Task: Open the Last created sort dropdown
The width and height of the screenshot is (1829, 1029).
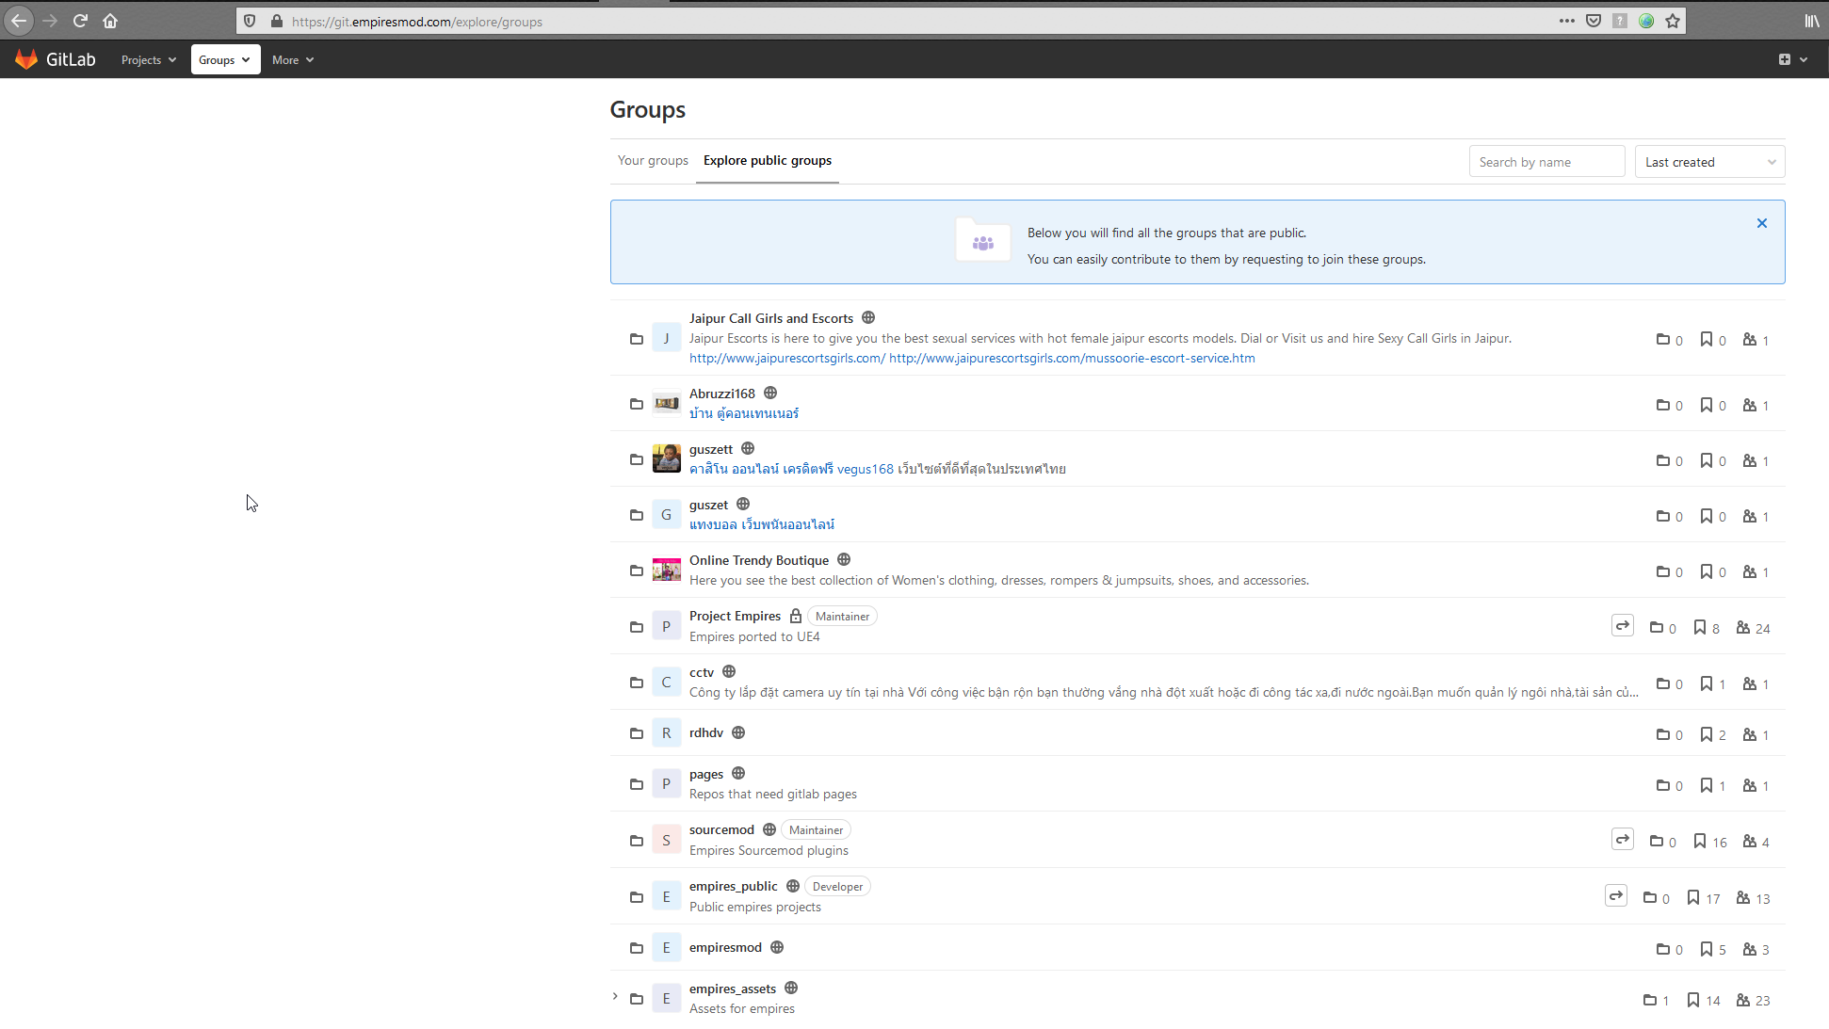Action: point(1709,162)
